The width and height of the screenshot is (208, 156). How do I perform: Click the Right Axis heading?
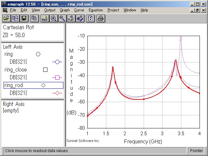14,104
